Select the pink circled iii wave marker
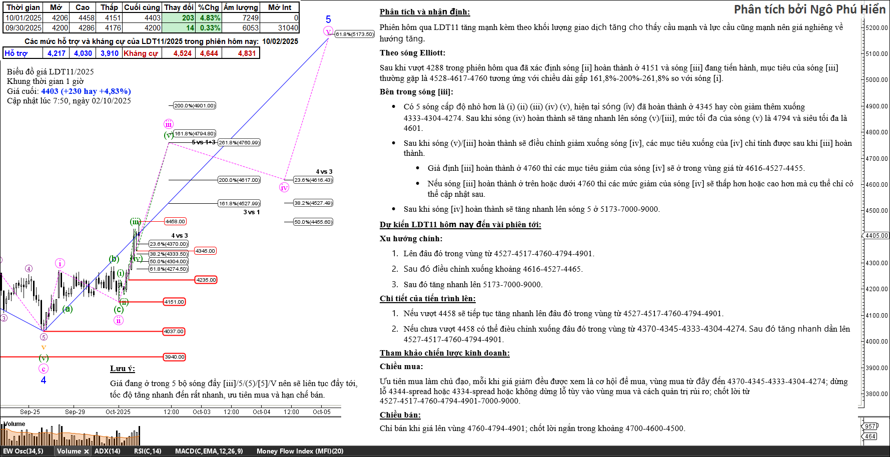The image size is (890, 457). [x=169, y=124]
